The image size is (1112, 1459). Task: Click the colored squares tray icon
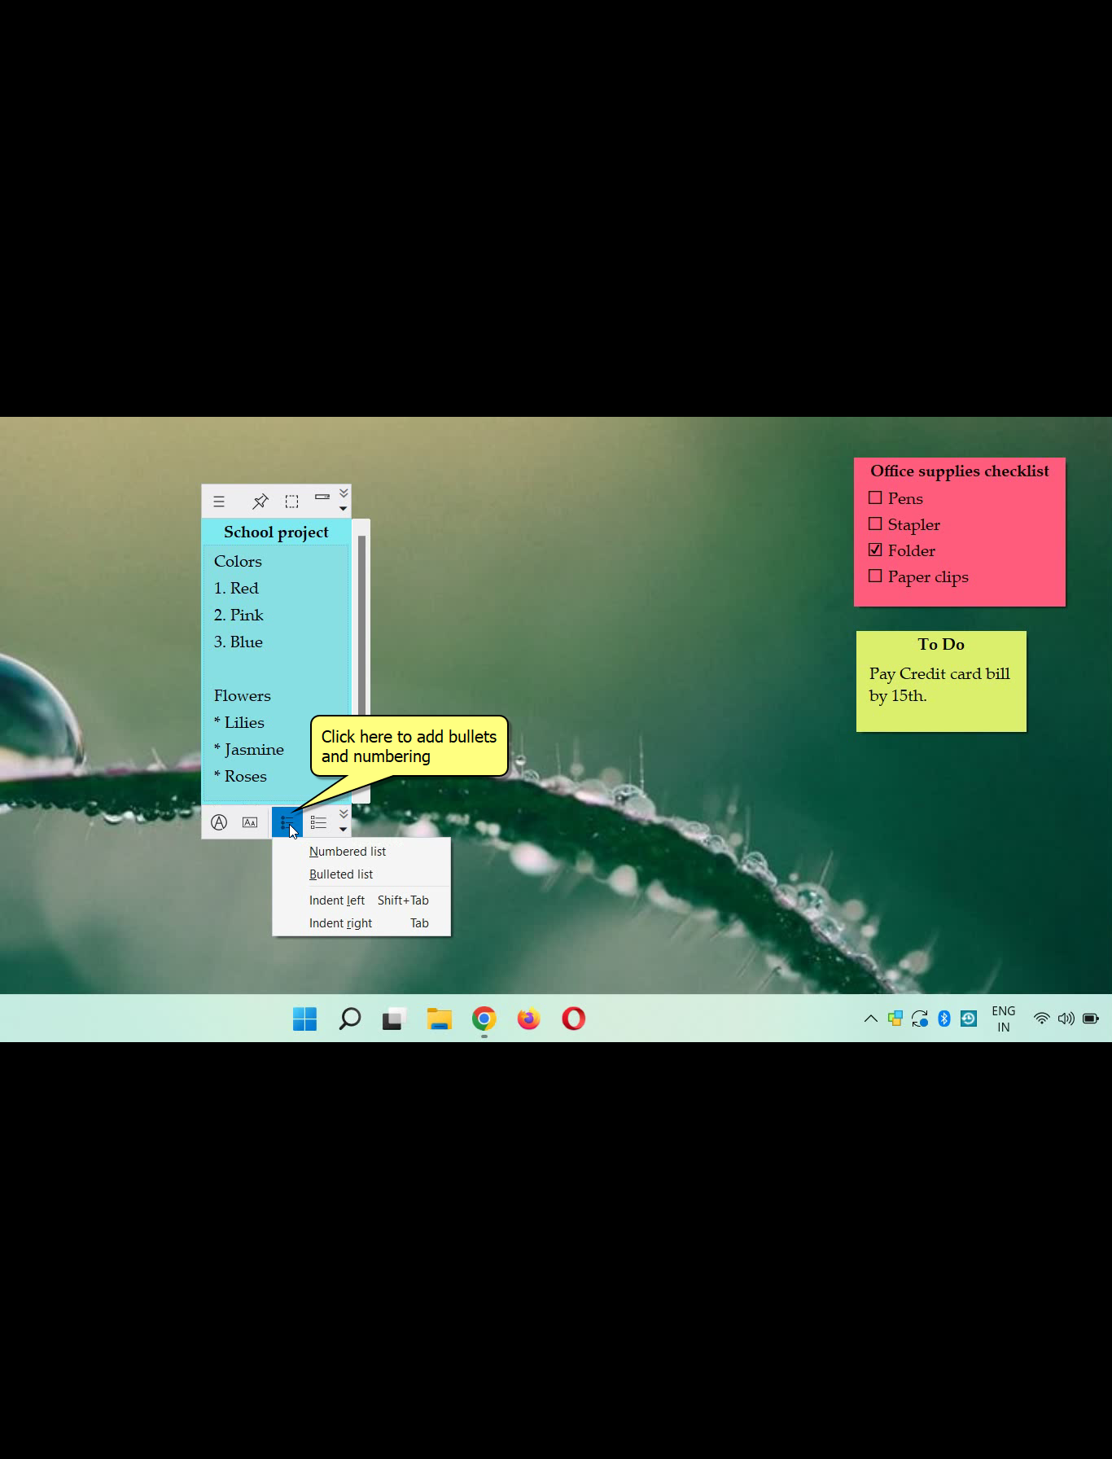895,1019
